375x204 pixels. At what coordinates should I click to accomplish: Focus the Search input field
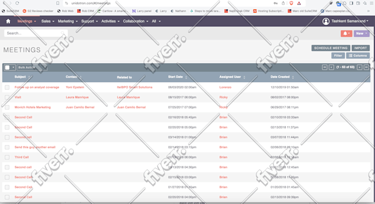coord(36,33)
